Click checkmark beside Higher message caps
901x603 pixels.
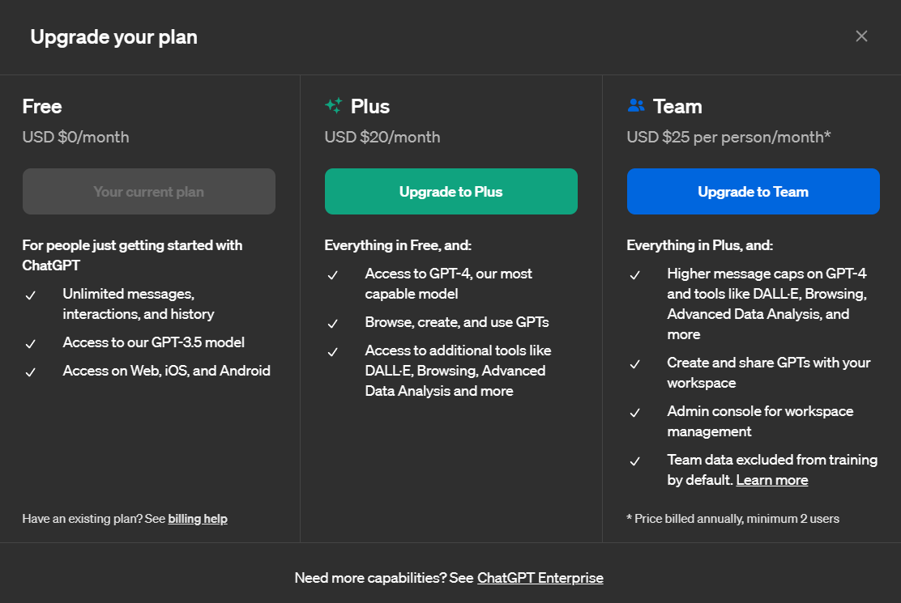[635, 275]
